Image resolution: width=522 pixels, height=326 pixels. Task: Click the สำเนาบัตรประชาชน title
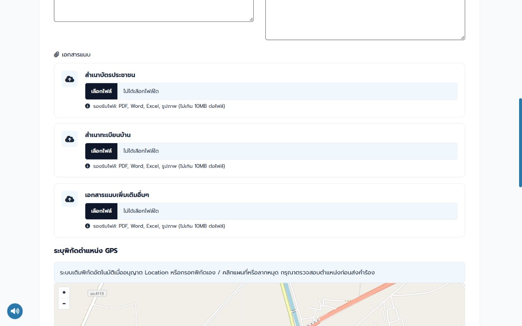110,75
